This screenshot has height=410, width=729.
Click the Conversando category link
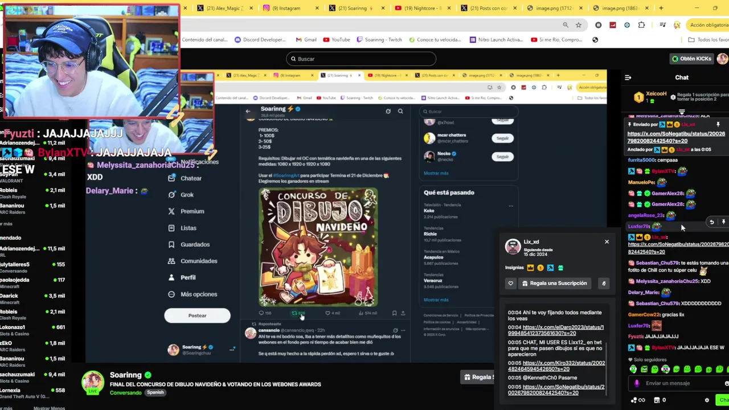[x=125, y=392]
